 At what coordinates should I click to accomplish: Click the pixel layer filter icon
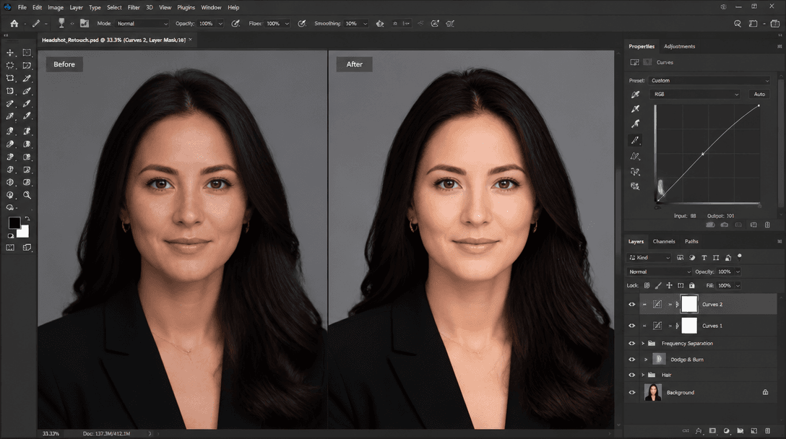(x=681, y=258)
